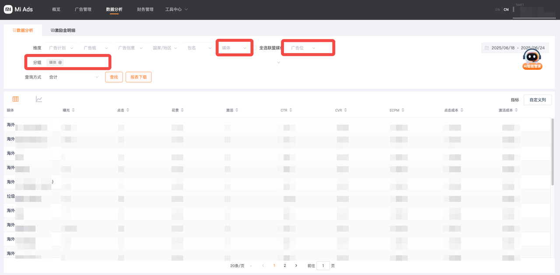560x275 pixels.
Task: Switch language to EN
Action: pos(497,10)
